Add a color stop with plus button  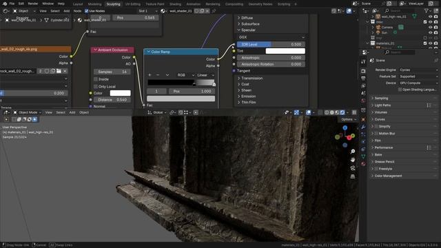[150, 75]
